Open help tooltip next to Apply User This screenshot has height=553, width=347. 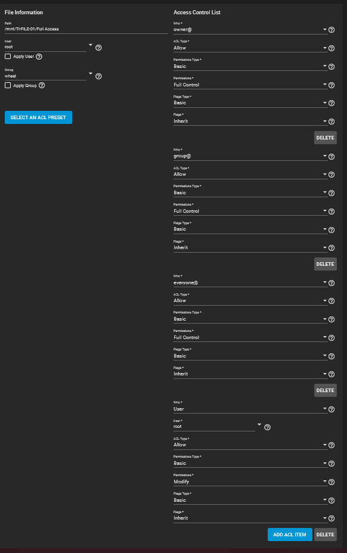39,57
